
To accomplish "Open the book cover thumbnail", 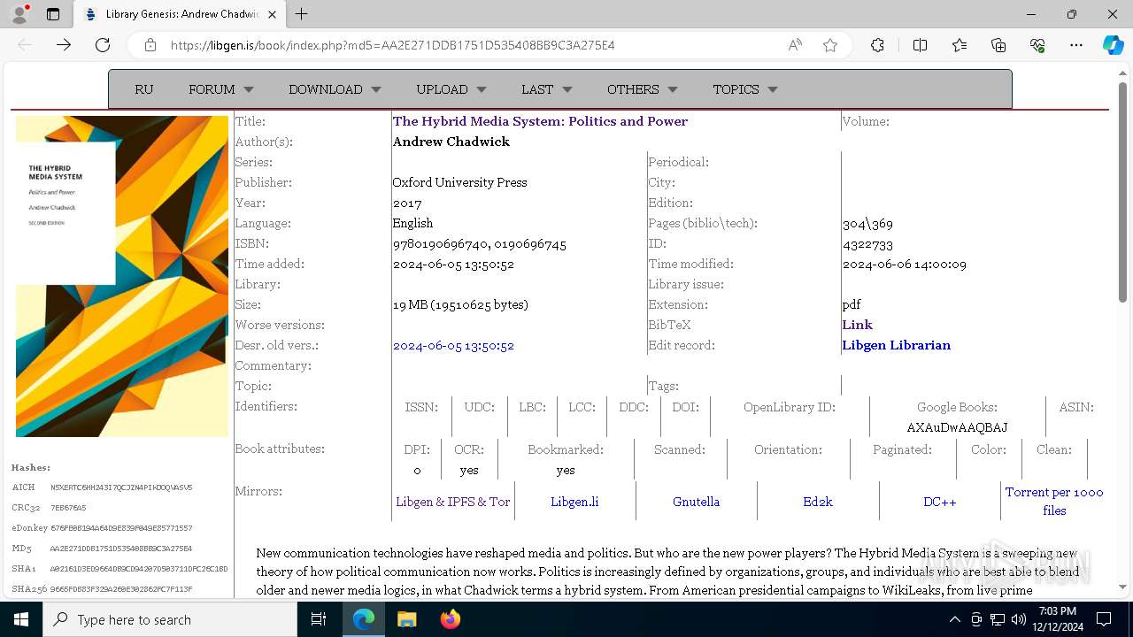I will click(122, 276).
